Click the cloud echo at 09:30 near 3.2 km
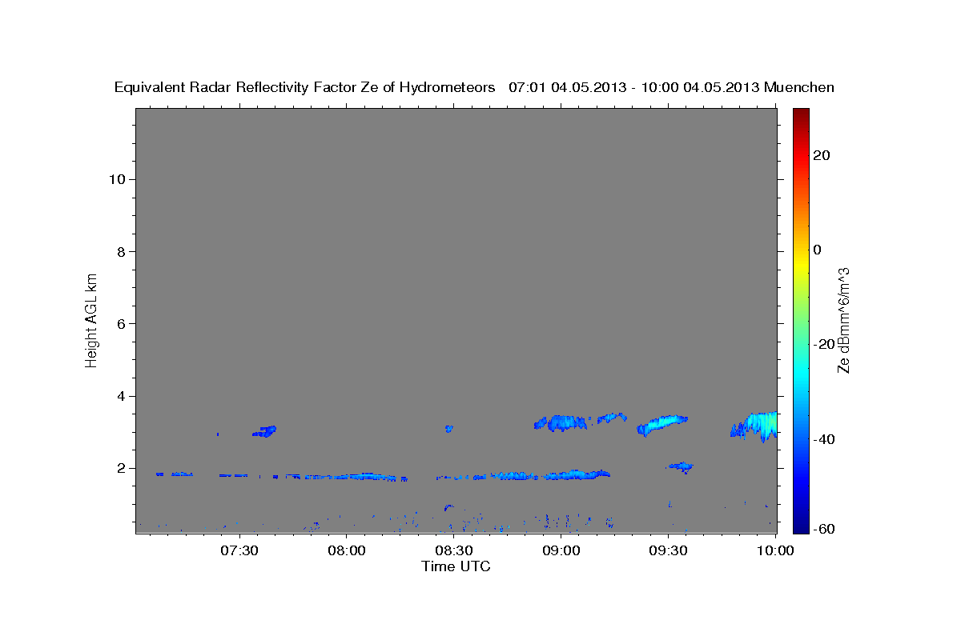This screenshot has width=961, height=640. tap(661, 424)
